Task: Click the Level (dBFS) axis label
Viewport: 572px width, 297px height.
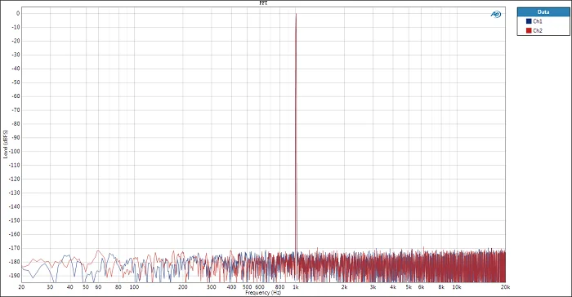Action: pyautogui.click(x=5, y=144)
